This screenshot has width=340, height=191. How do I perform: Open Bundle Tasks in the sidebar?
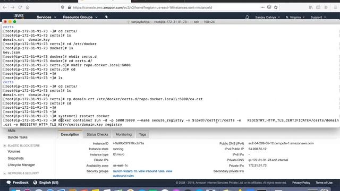18,137
